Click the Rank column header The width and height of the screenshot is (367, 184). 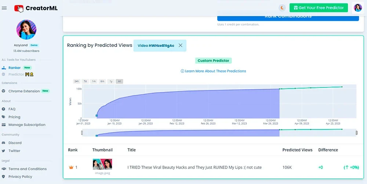click(73, 150)
